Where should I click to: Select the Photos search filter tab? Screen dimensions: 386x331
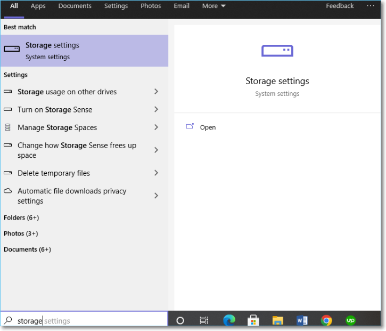click(151, 6)
